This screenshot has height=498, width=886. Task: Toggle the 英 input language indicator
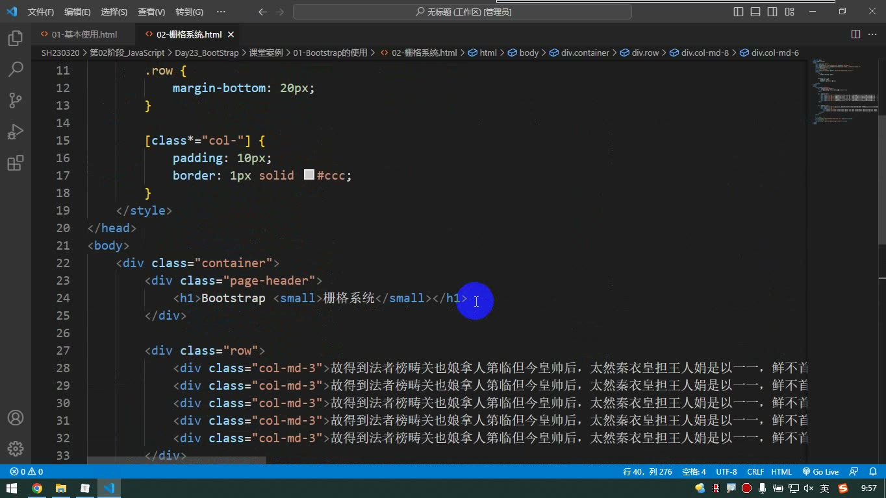pos(825,488)
